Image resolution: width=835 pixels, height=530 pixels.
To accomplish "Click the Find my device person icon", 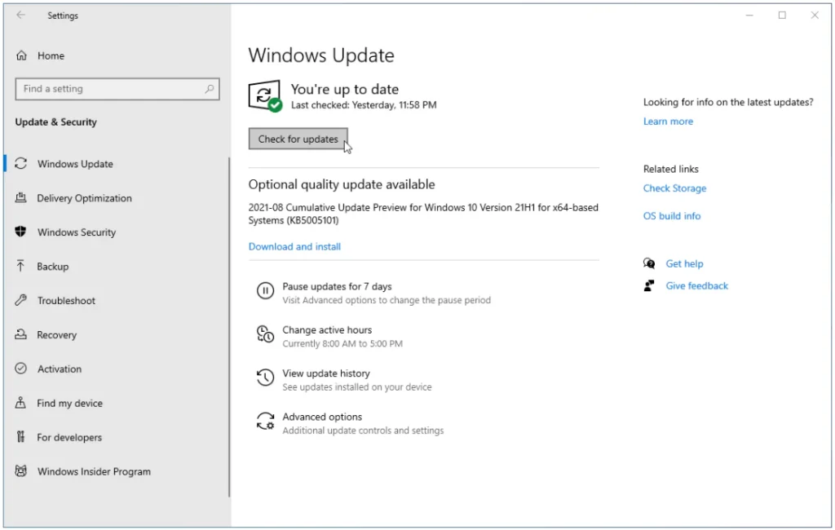I will [20, 403].
